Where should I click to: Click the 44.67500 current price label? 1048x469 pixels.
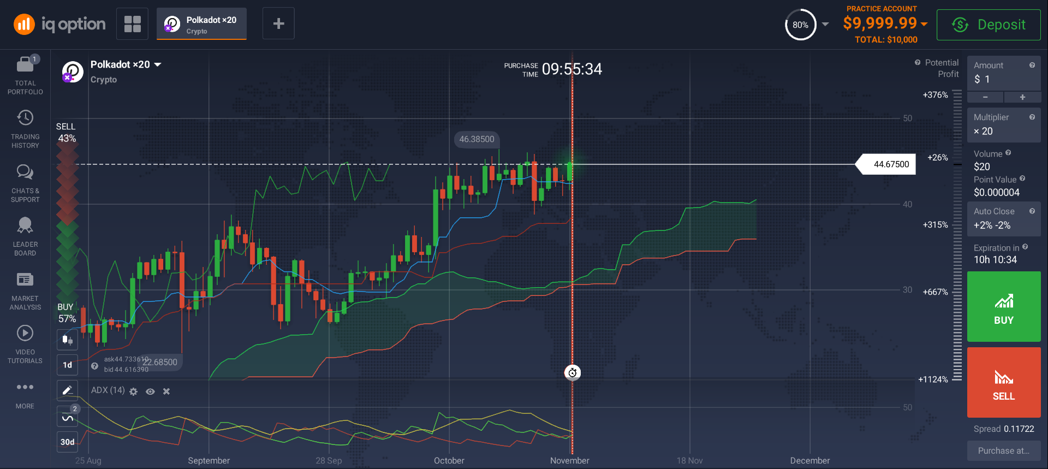click(886, 164)
